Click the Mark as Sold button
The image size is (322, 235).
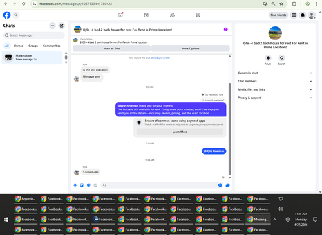coord(112,48)
